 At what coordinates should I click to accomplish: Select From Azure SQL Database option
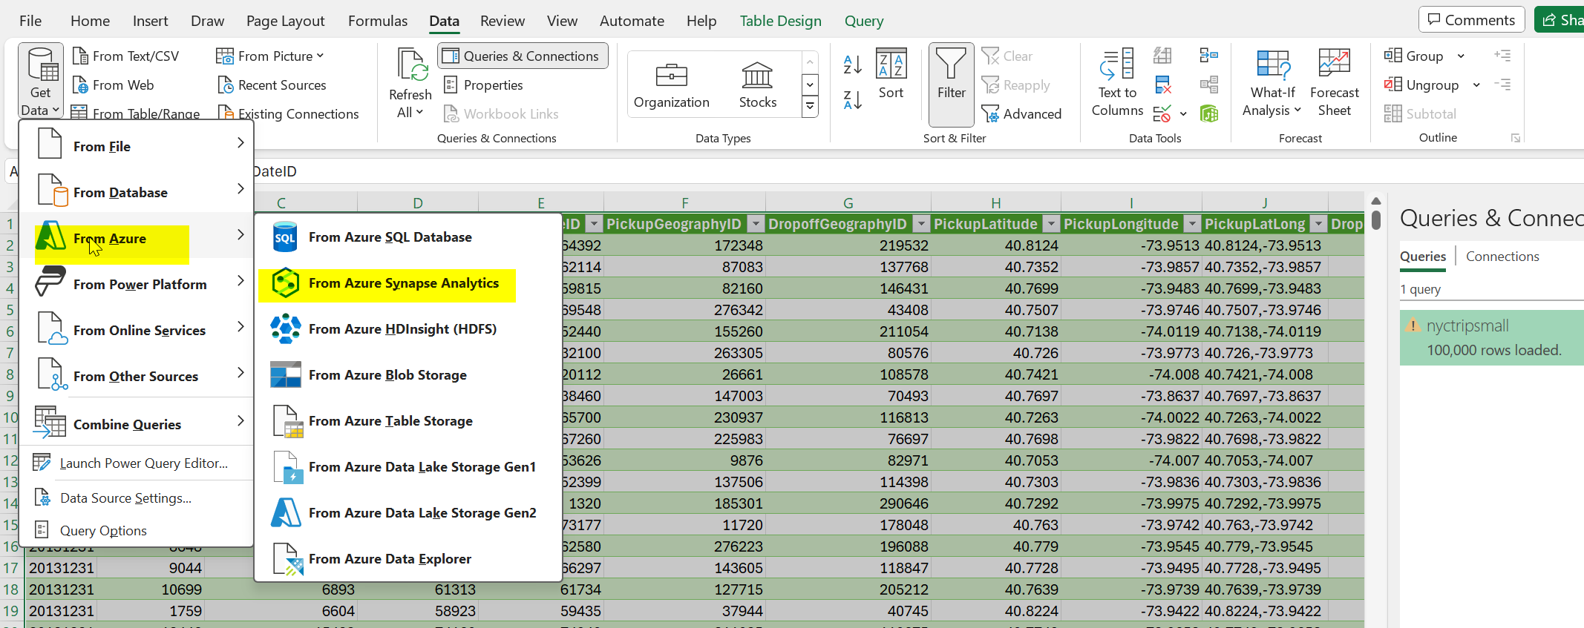[x=390, y=237]
